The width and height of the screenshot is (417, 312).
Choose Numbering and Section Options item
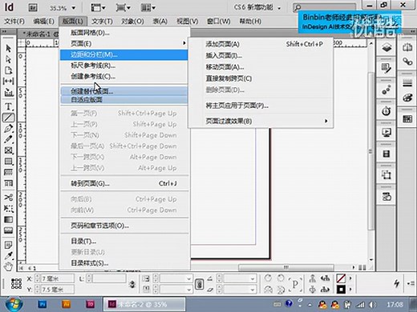click(123, 226)
